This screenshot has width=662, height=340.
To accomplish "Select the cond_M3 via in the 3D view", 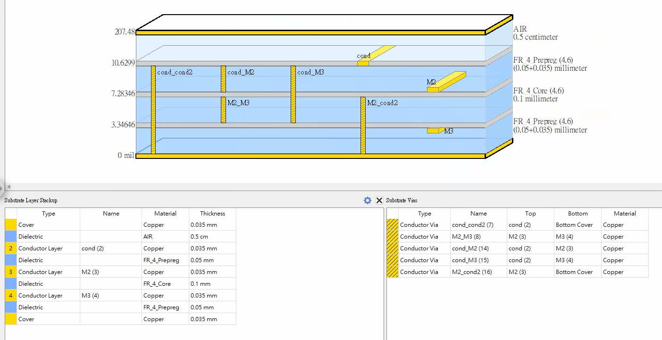I will coord(293,94).
